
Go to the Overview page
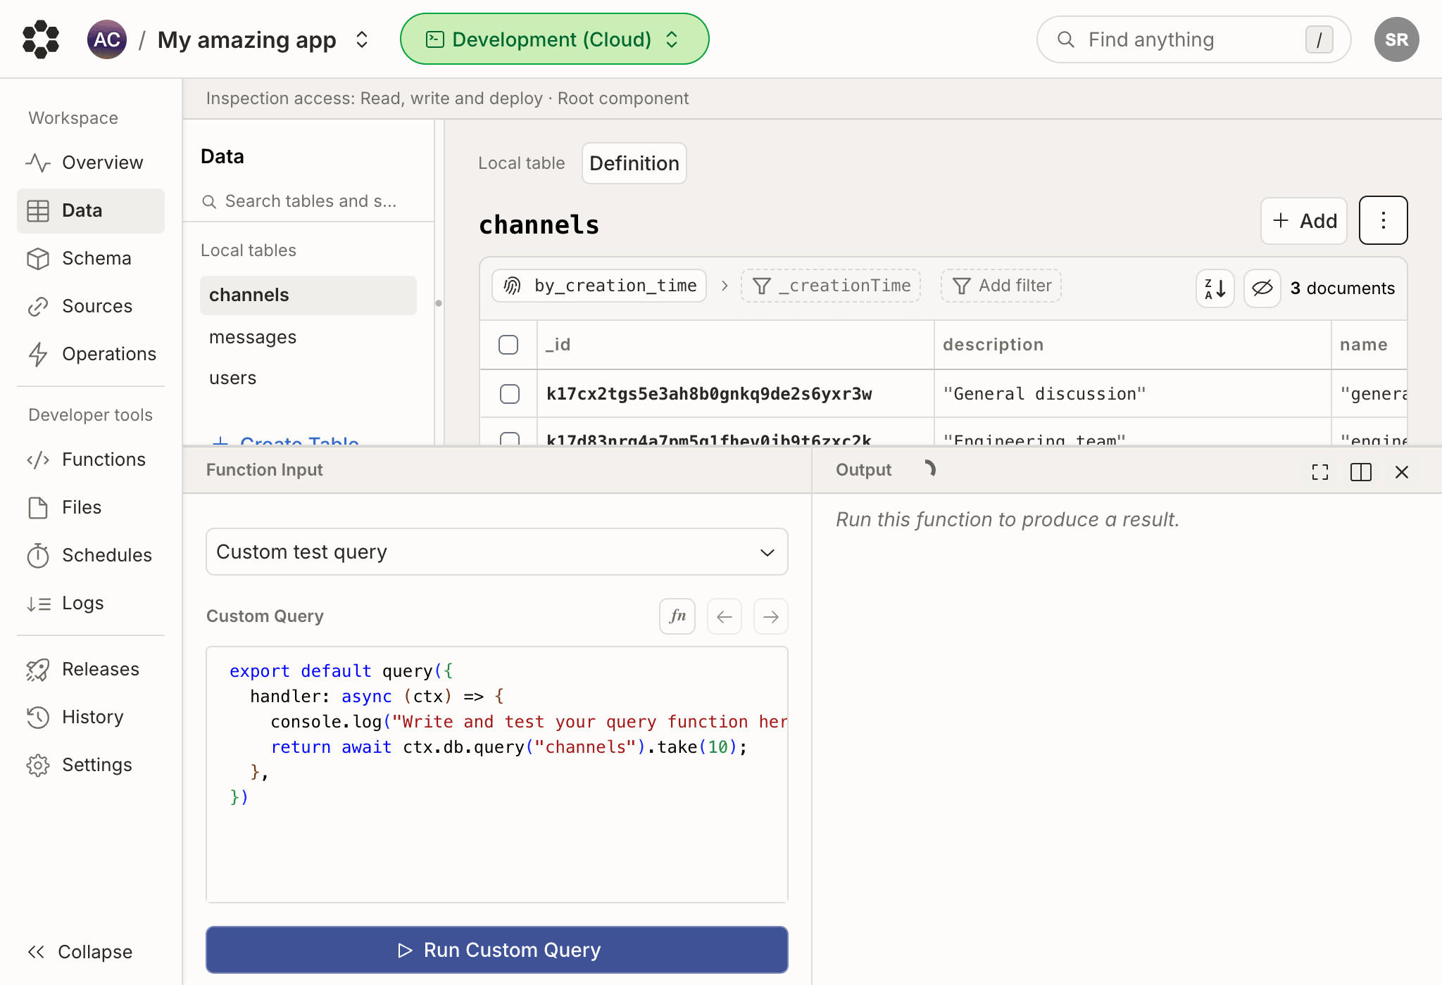(90, 163)
